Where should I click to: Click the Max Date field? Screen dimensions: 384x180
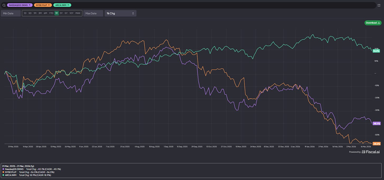click(93, 13)
